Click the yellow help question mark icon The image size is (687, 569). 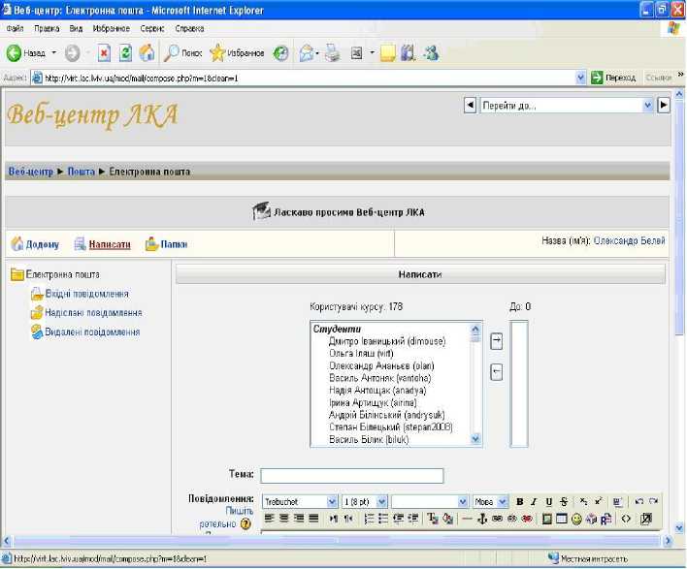(x=245, y=524)
